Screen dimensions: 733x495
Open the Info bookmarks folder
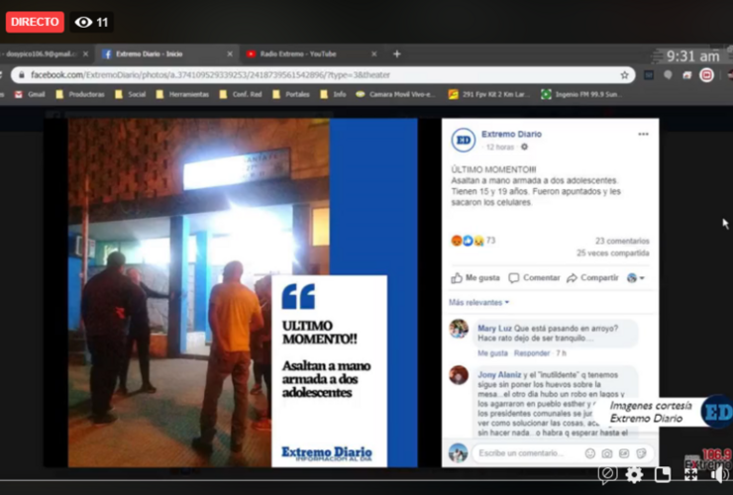[333, 94]
